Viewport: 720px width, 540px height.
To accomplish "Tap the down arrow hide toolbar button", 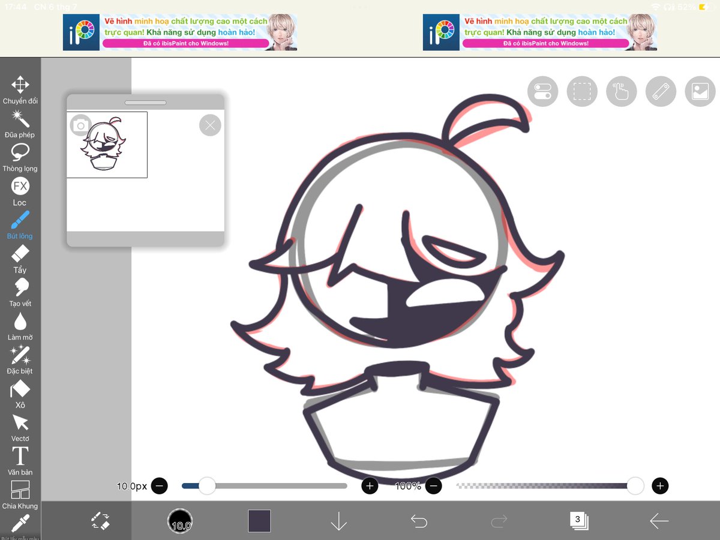I will [x=339, y=521].
